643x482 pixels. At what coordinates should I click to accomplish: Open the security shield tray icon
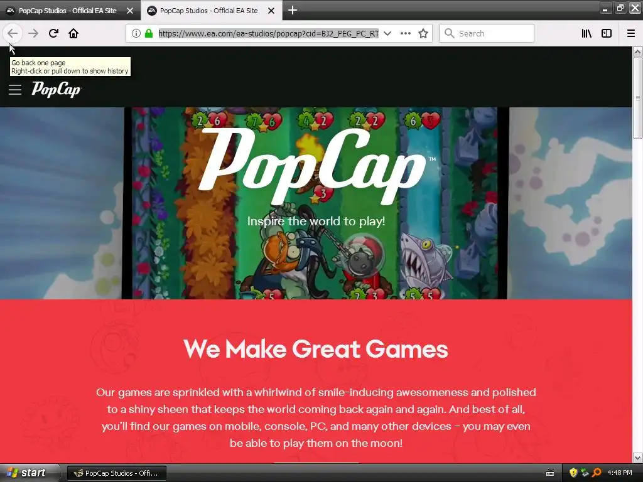[573, 473]
